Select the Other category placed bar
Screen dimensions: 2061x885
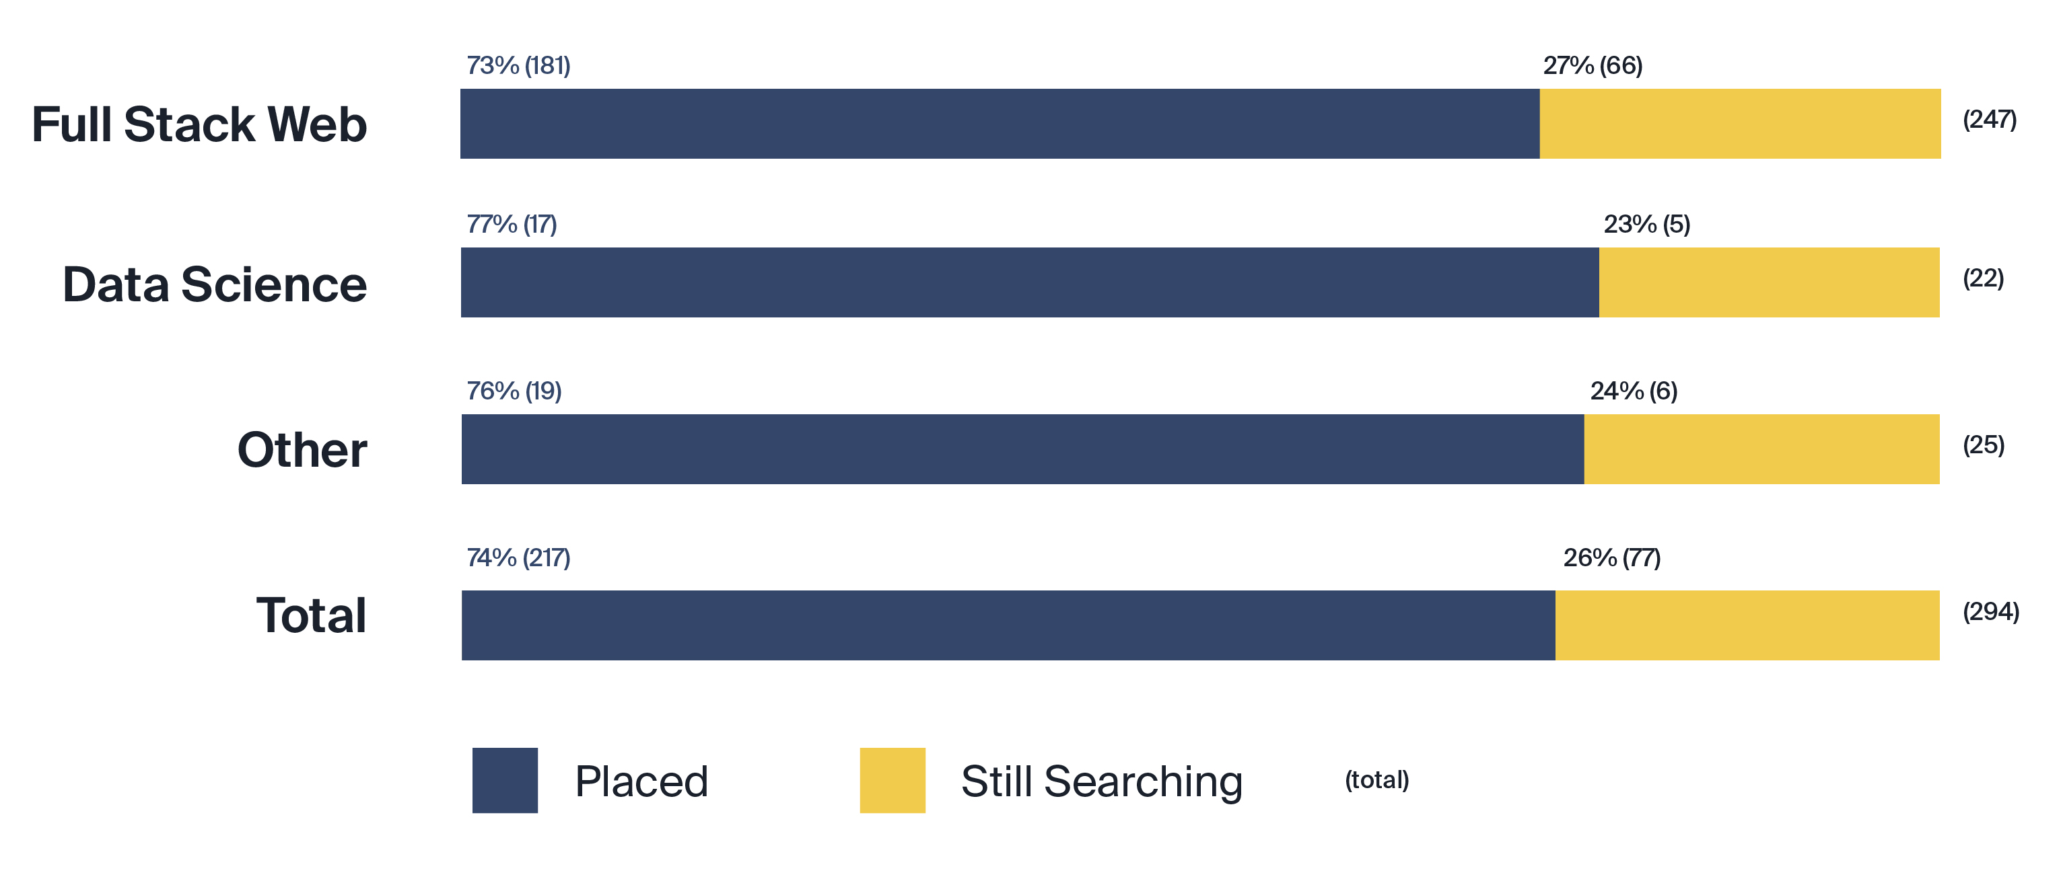pyautogui.click(x=1022, y=449)
